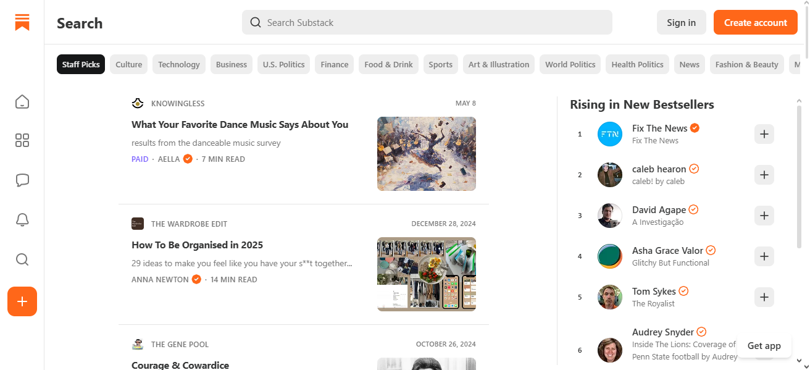Open the U.S. Politics category
The height and width of the screenshot is (370, 810).
coord(284,64)
